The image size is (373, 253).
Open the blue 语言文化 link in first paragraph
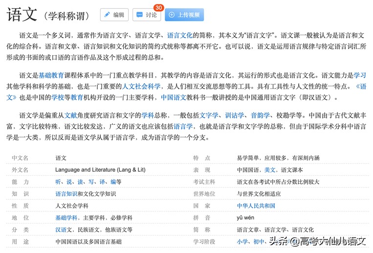point(179,36)
